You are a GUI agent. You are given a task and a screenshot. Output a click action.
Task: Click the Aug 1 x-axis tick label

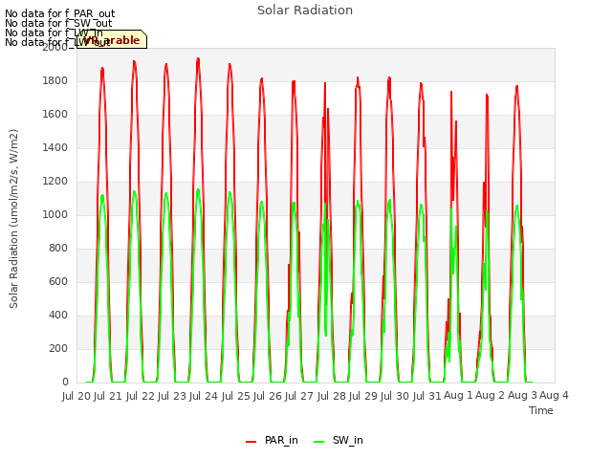click(458, 395)
